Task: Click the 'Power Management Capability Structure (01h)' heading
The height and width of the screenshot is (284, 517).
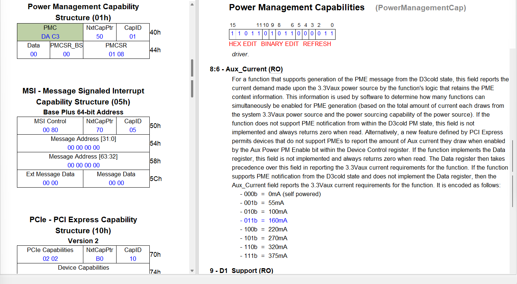Action: point(83,12)
